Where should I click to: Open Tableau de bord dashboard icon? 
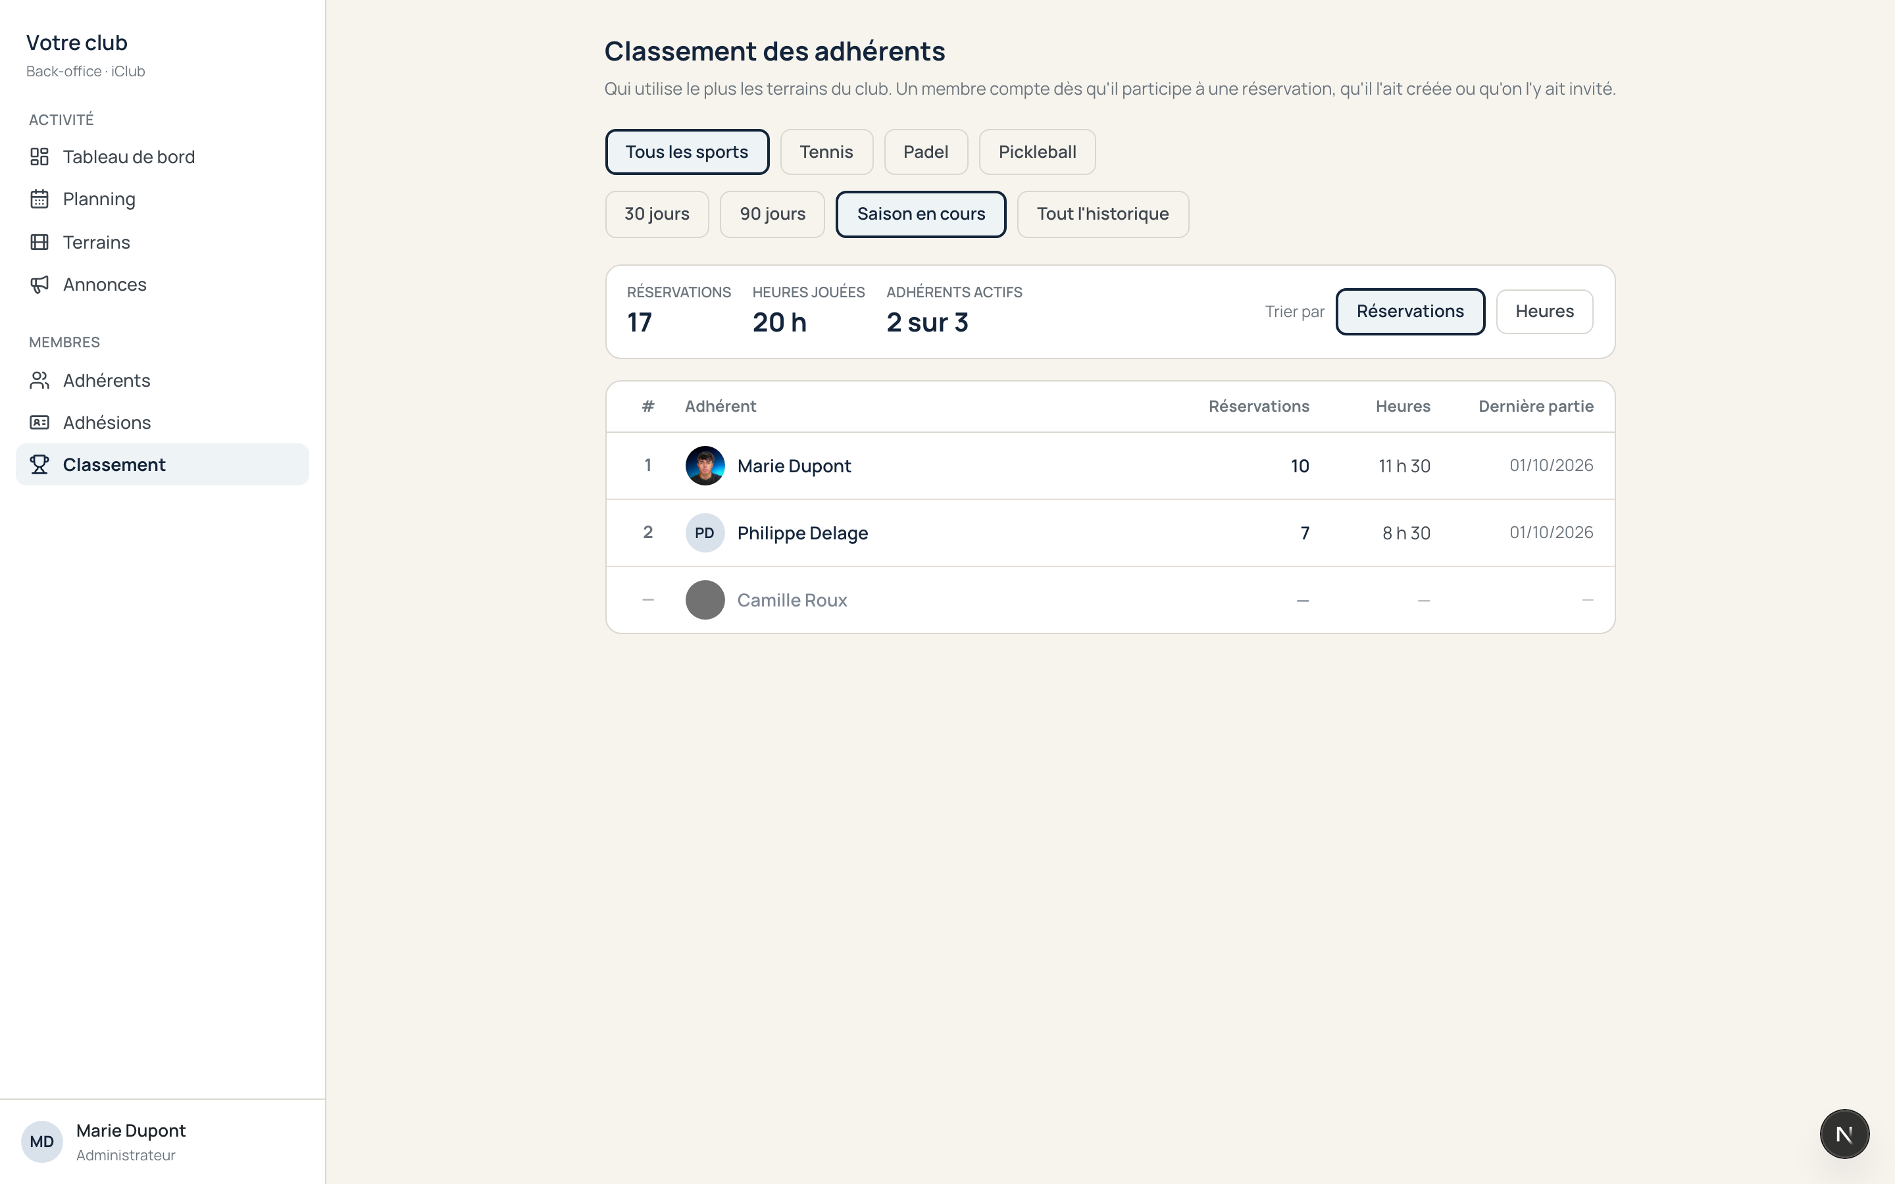(39, 157)
